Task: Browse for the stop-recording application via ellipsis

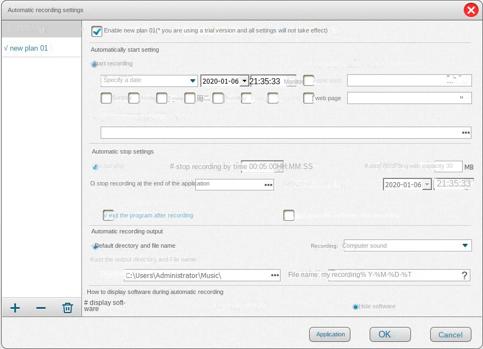Action: tap(269, 184)
